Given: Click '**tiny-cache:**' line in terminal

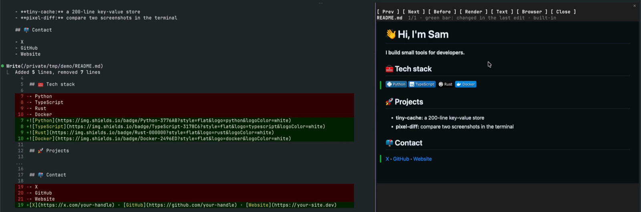Looking at the screenshot, I should click(78, 12).
